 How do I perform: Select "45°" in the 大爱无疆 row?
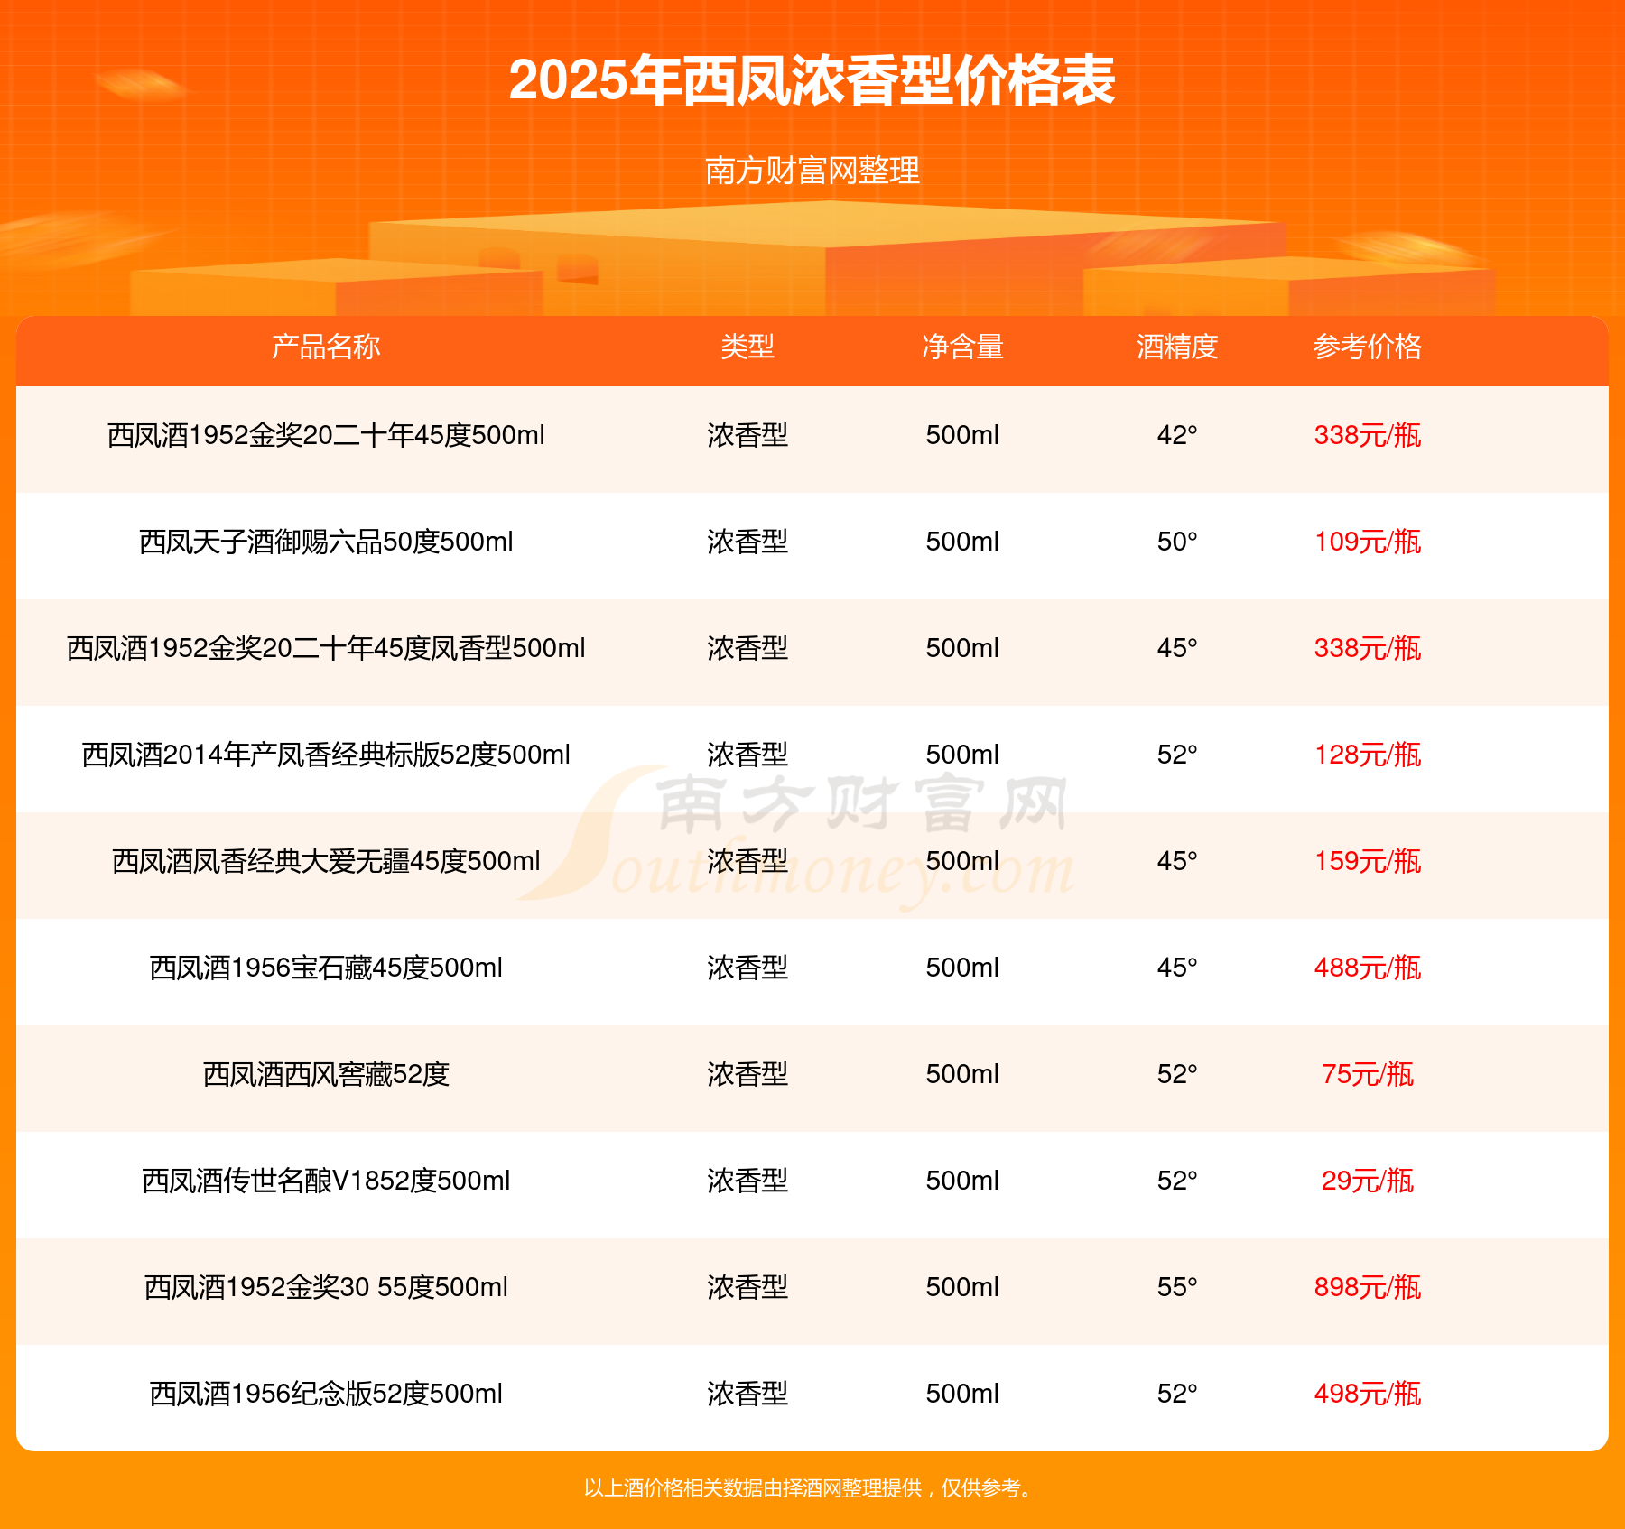click(x=1177, y=861)
